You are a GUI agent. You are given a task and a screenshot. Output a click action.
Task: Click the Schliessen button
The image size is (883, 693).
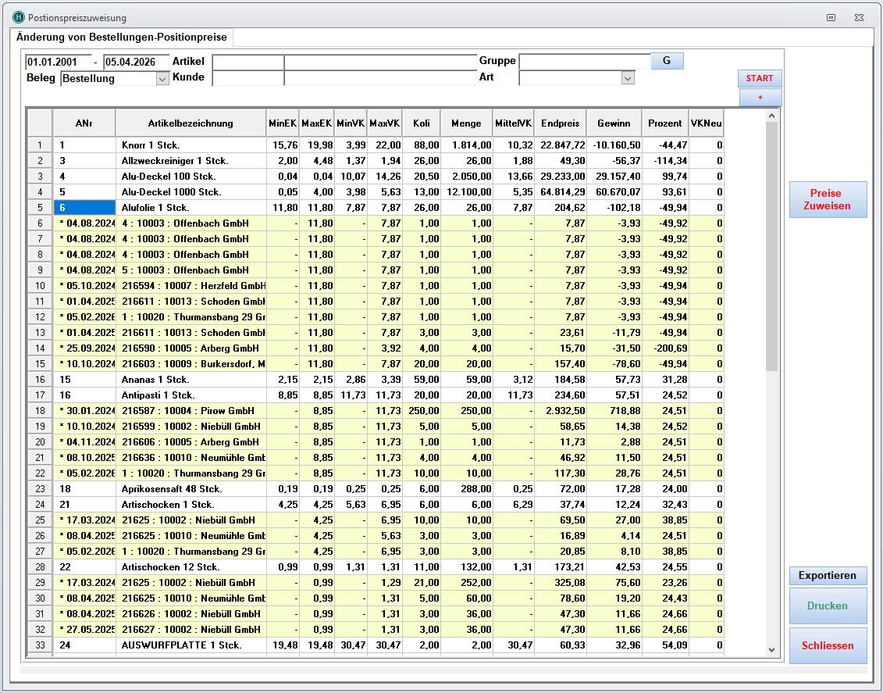pyautogui.click(x=828, y=645)
